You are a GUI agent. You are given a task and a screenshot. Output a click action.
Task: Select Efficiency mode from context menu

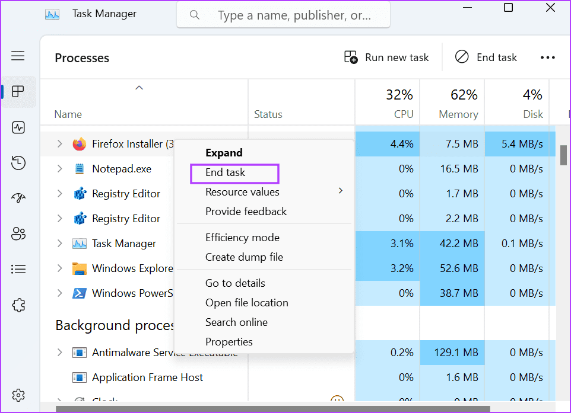(x=243, y=238)
